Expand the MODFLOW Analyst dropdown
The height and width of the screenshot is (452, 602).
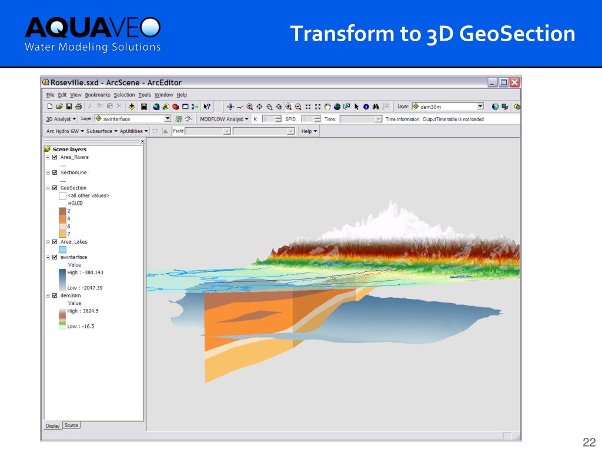pos(224,119)
